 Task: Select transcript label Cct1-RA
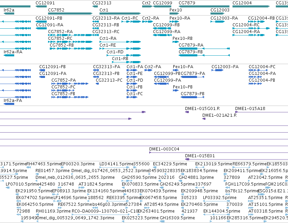pyautogui.click(x=108, y=38)
